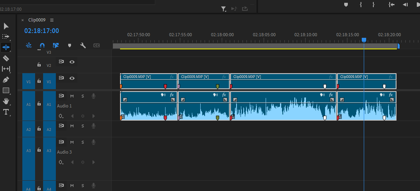Click V1 source patch button

tap(29, 81)
